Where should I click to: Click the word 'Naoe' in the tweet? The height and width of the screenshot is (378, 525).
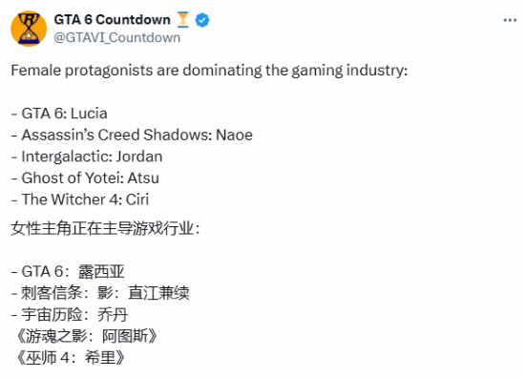pyautogui.click(x=235, y=135)
